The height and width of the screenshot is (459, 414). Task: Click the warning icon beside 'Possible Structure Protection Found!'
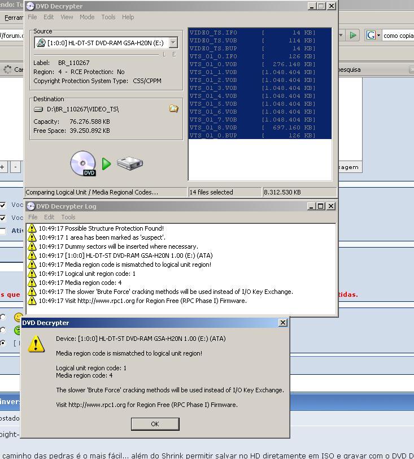pyautogui.click(x=32, y=228)
